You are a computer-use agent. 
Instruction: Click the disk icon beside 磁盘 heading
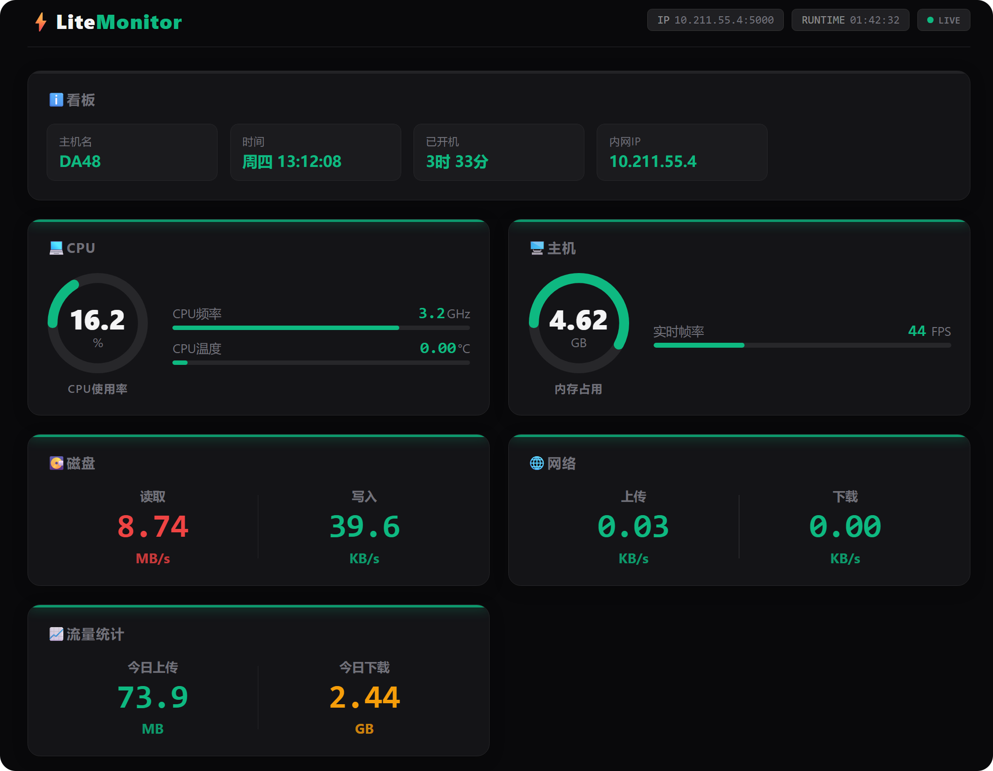click(56, 463)
